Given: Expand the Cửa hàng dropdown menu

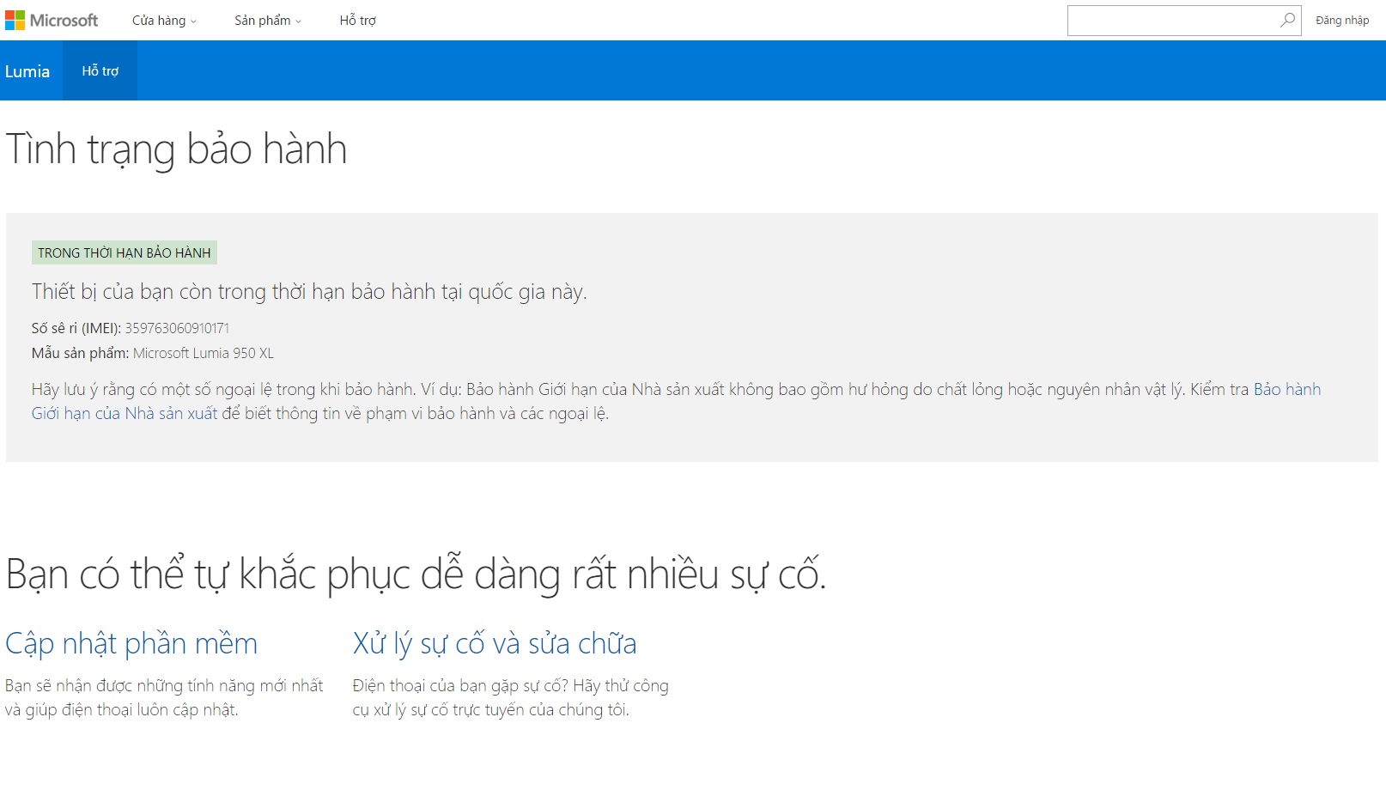Looking at the screenshot, I should point(164,21).
